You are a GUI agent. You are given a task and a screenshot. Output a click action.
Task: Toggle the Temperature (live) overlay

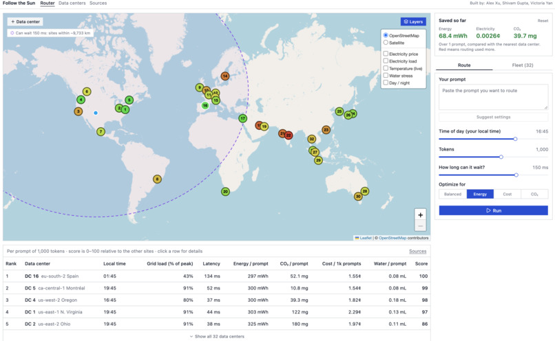click(386, 68)
